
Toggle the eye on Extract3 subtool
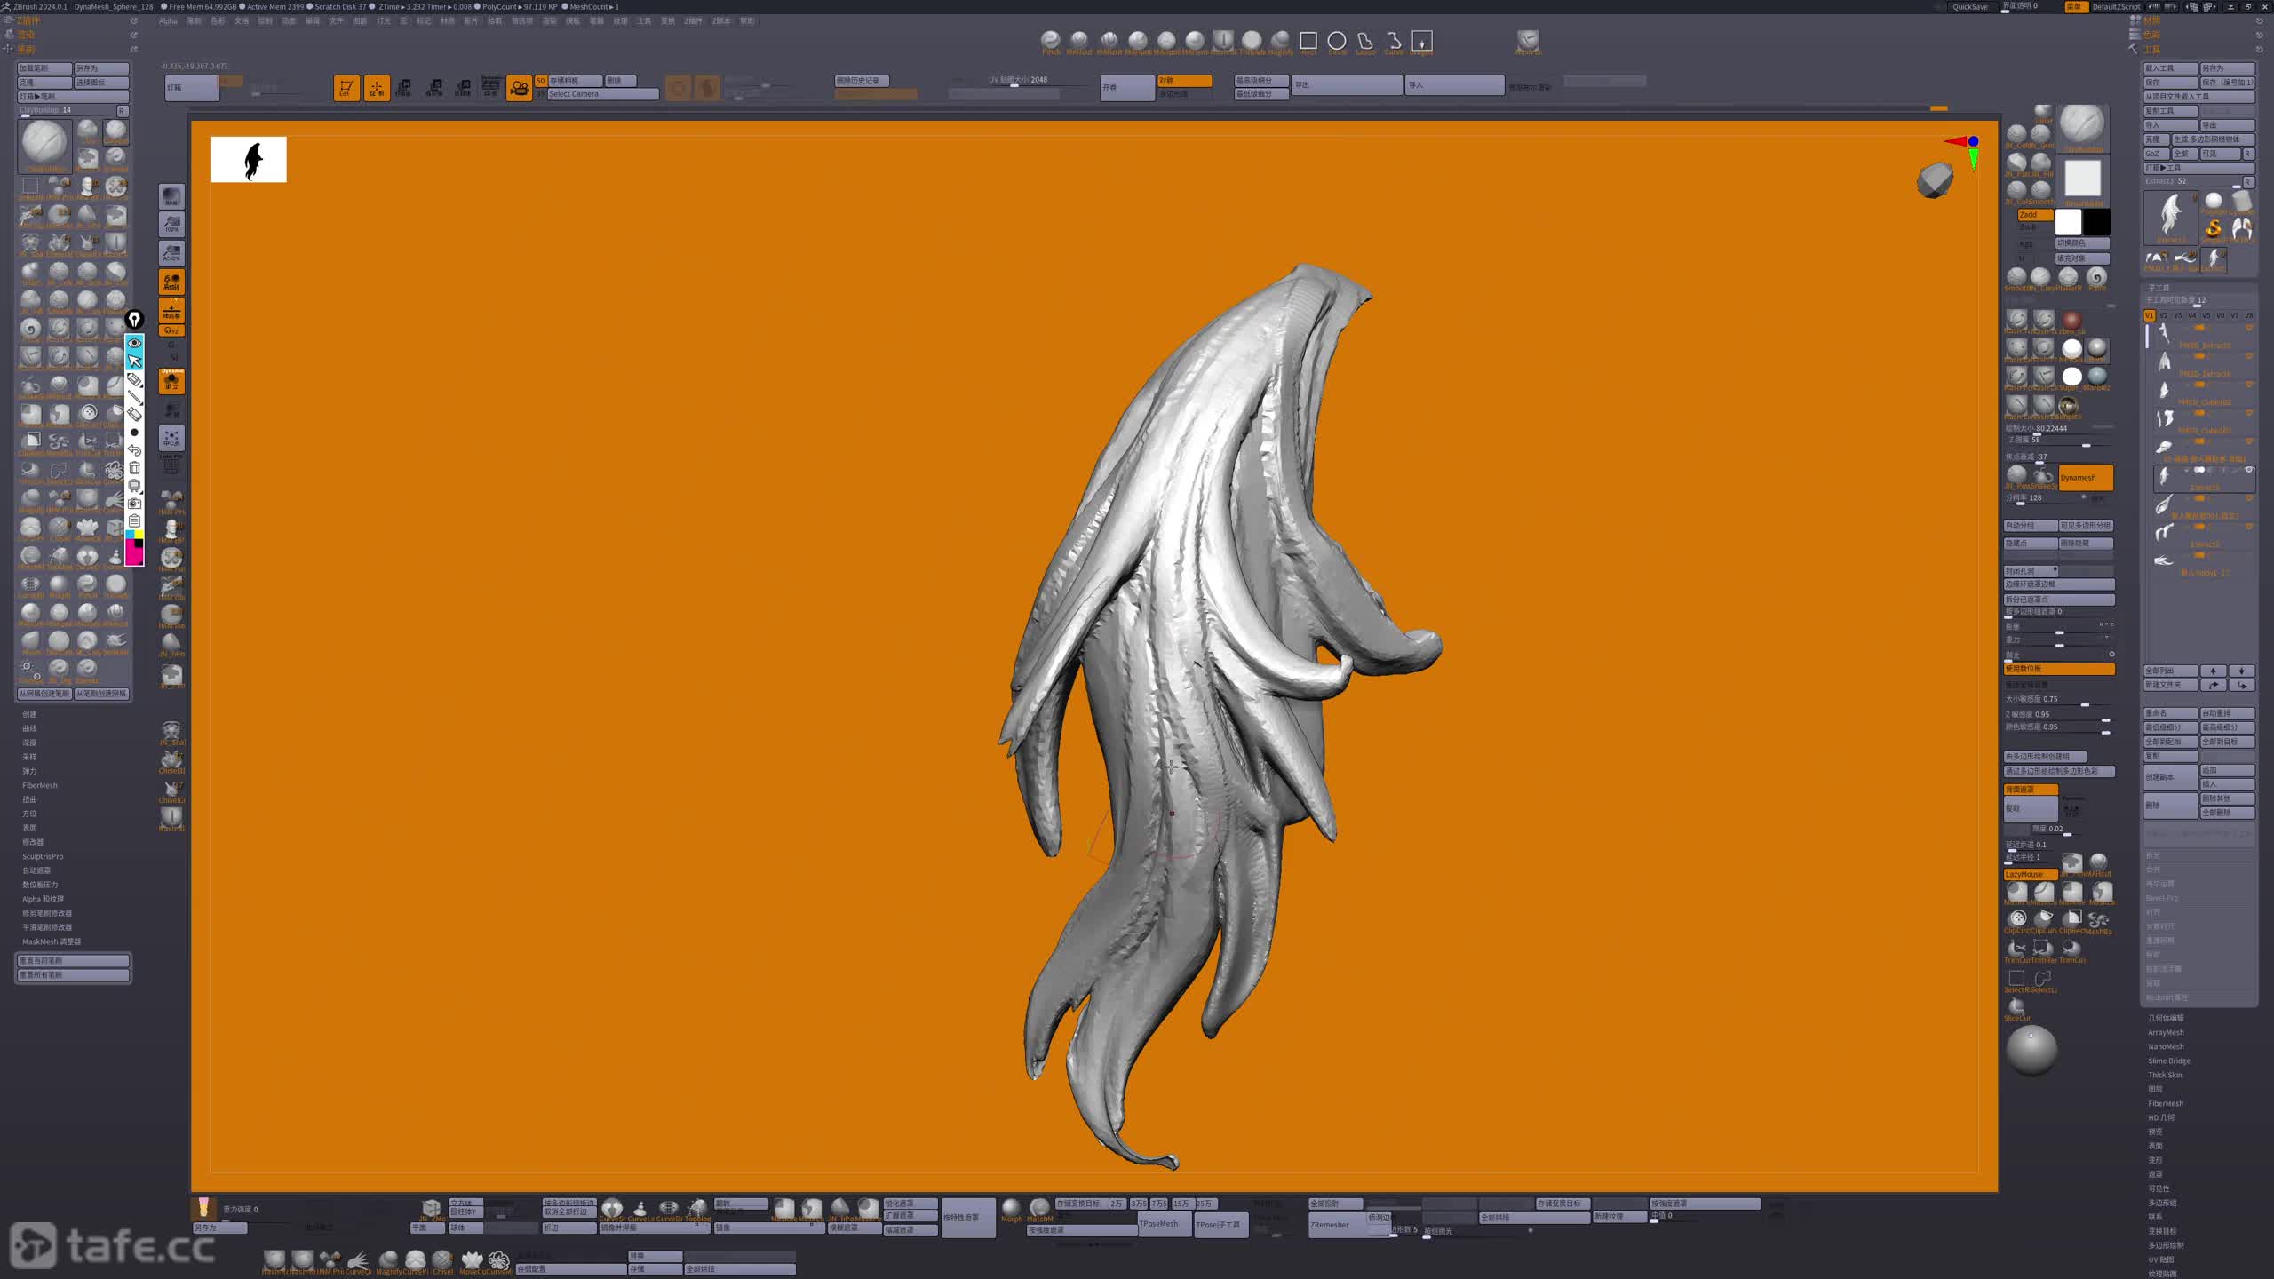pyautogui.click(x=2249, y=471)
